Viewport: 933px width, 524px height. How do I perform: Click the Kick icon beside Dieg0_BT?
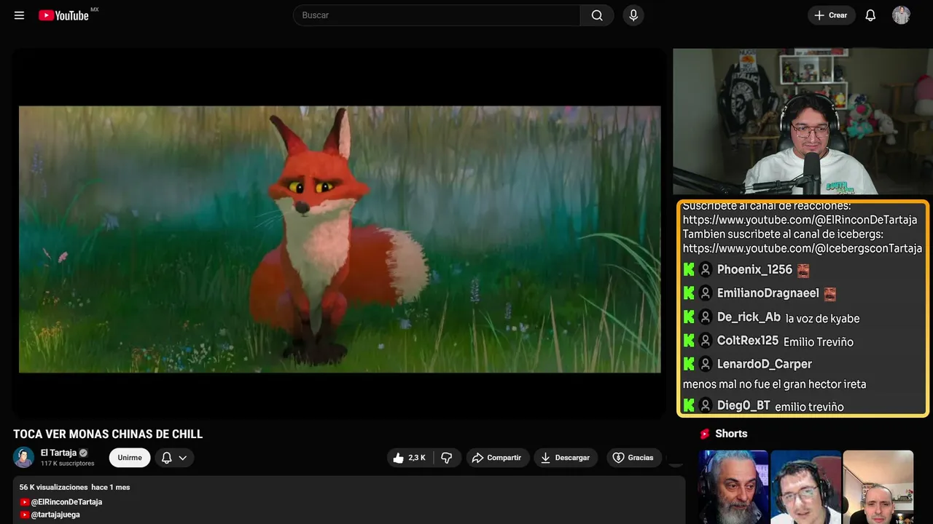689,405
